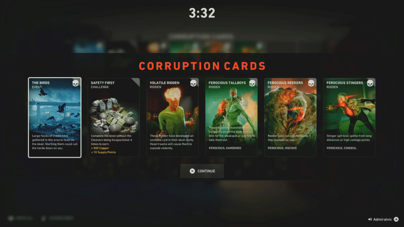The height and width of the screenshot is (227, 404).
Task: Click the 500 Copper reward text
Action: 100,148
